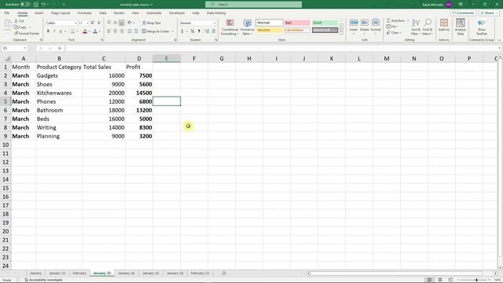Screen dimensions: 503x283
Task: Toggle Align Right
Action: (122, 31)
